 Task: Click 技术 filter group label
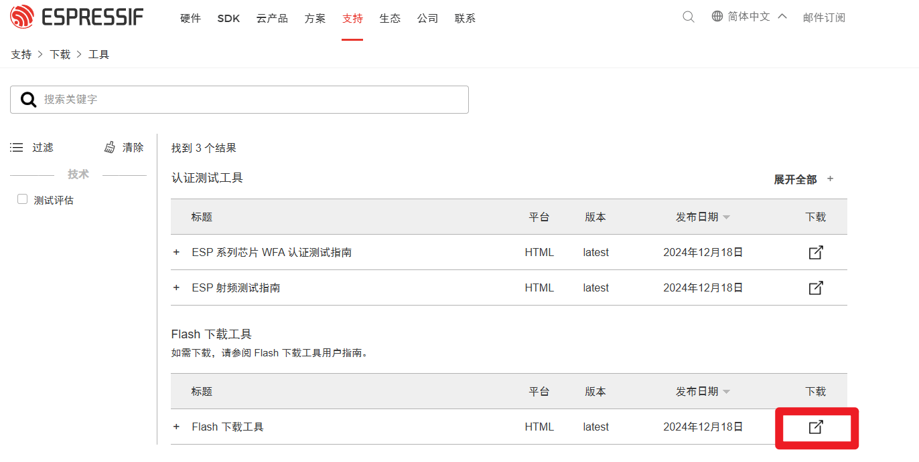(78, 175)
